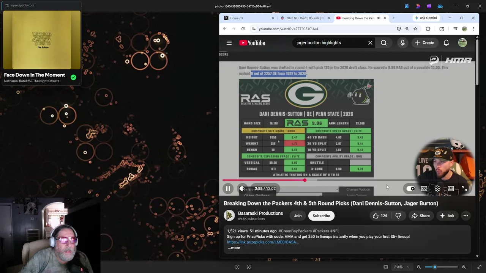Open a new browser tab
This screenshot has width=486, height=273.
(x=394, y=18)
